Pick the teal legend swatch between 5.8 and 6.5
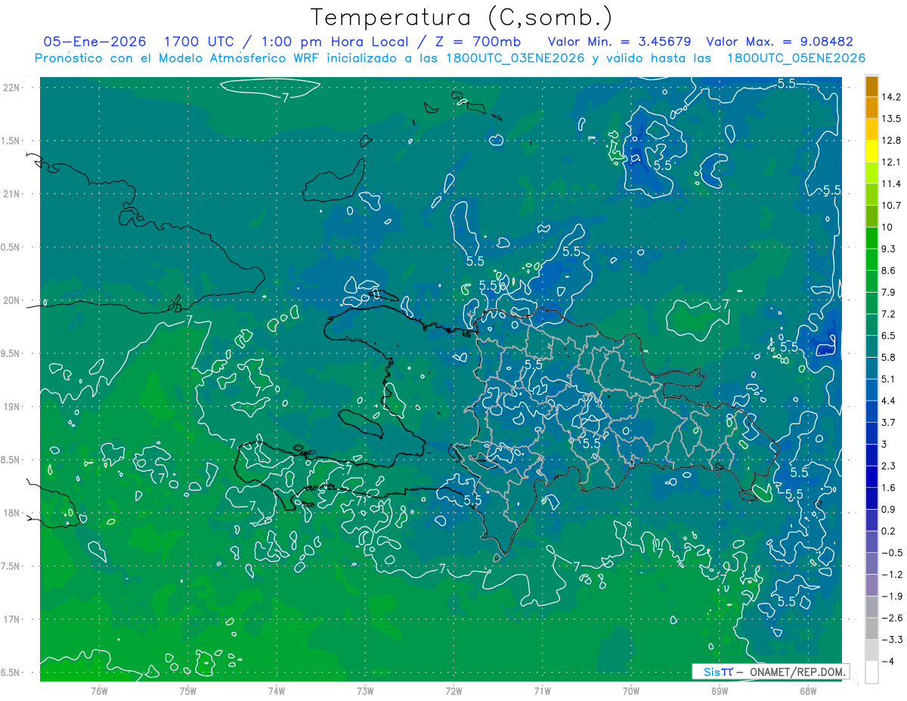 pos(871,346)
